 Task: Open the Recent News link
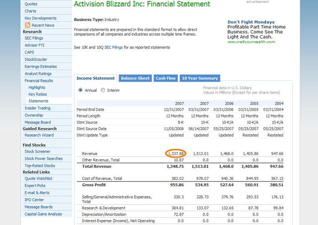click(x=43, y=25)
